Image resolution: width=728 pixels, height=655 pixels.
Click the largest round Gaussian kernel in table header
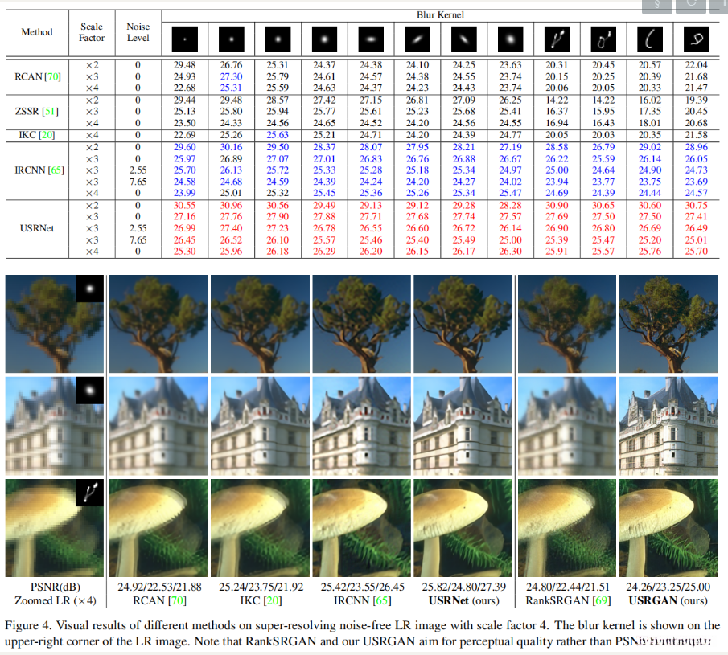pyautogui.click(x=510, y=39)
